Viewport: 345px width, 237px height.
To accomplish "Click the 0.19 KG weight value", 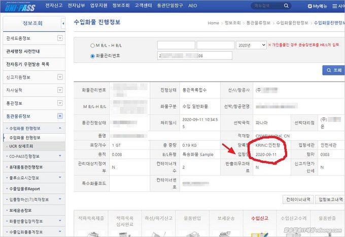I will (x=189, y=145).
